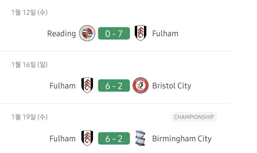Select the 1월 12일 (수) date header

click(29, 13)
